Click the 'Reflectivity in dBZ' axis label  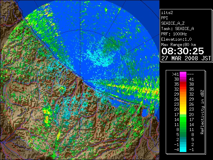[202, 112]
